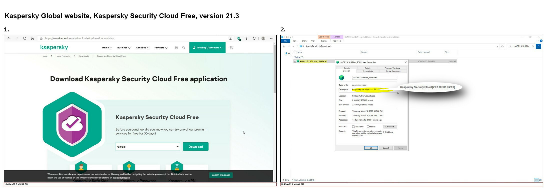This screenshot has height=190, width=547.
Task: Reload the Kaspersky page in the browser
Action: pos(25,38)
